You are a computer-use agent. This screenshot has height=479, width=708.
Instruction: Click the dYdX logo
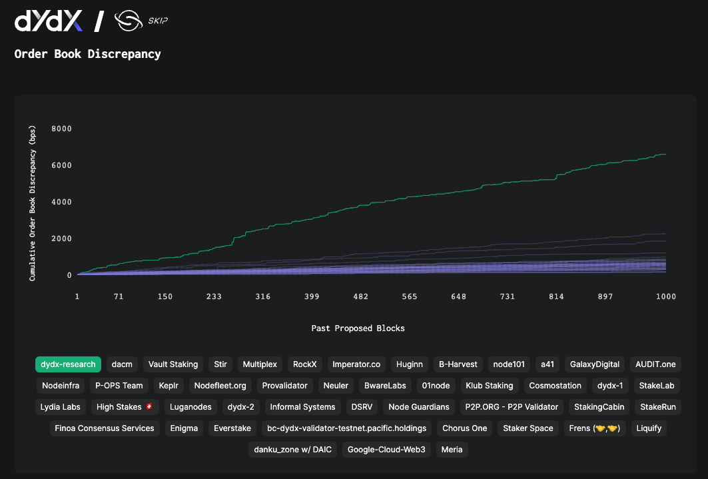tap(49, 21)
